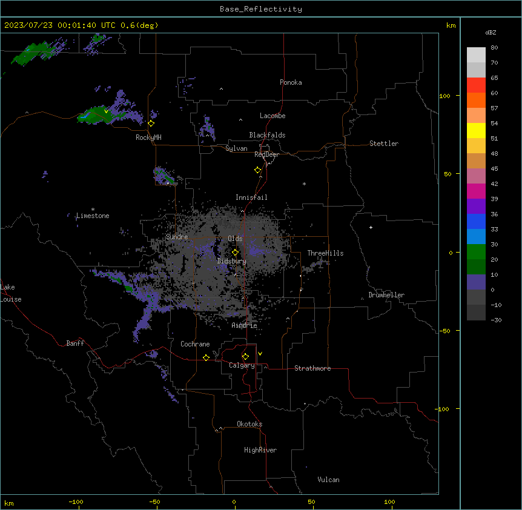522x510 pixels.
Task: Click the Limestone label
Action: [93, 216]
